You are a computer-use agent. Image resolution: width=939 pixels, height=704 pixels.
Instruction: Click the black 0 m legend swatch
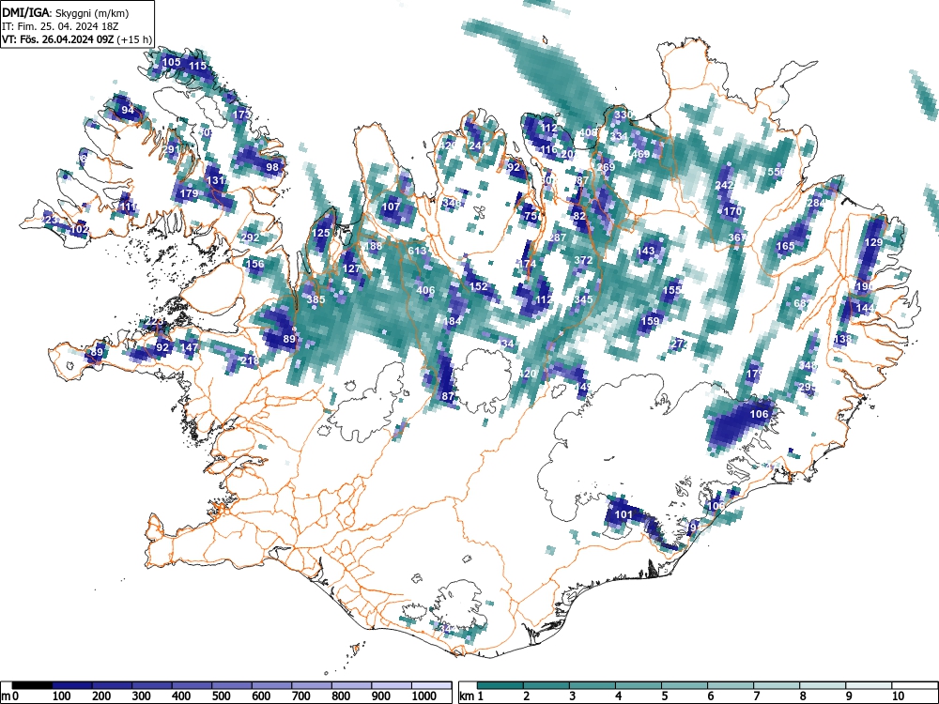(x=32, y=685)
